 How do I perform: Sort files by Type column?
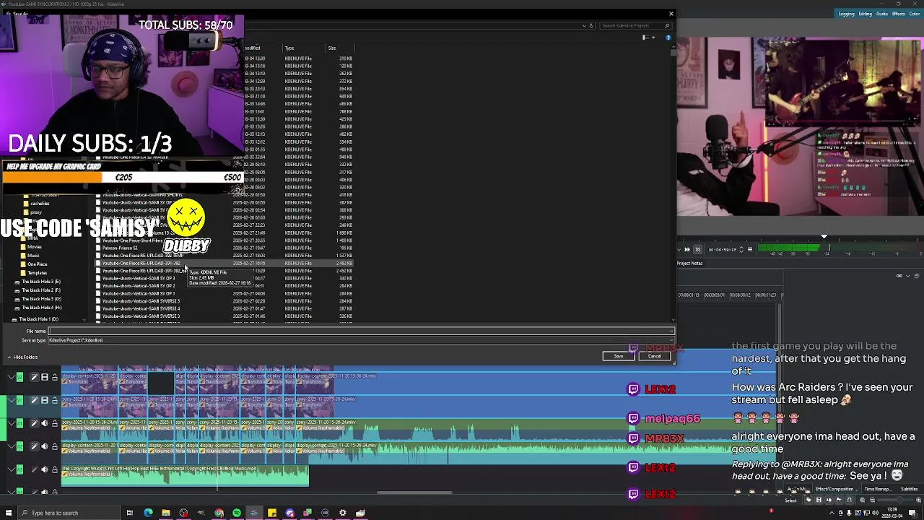click(x=289, y=48)
